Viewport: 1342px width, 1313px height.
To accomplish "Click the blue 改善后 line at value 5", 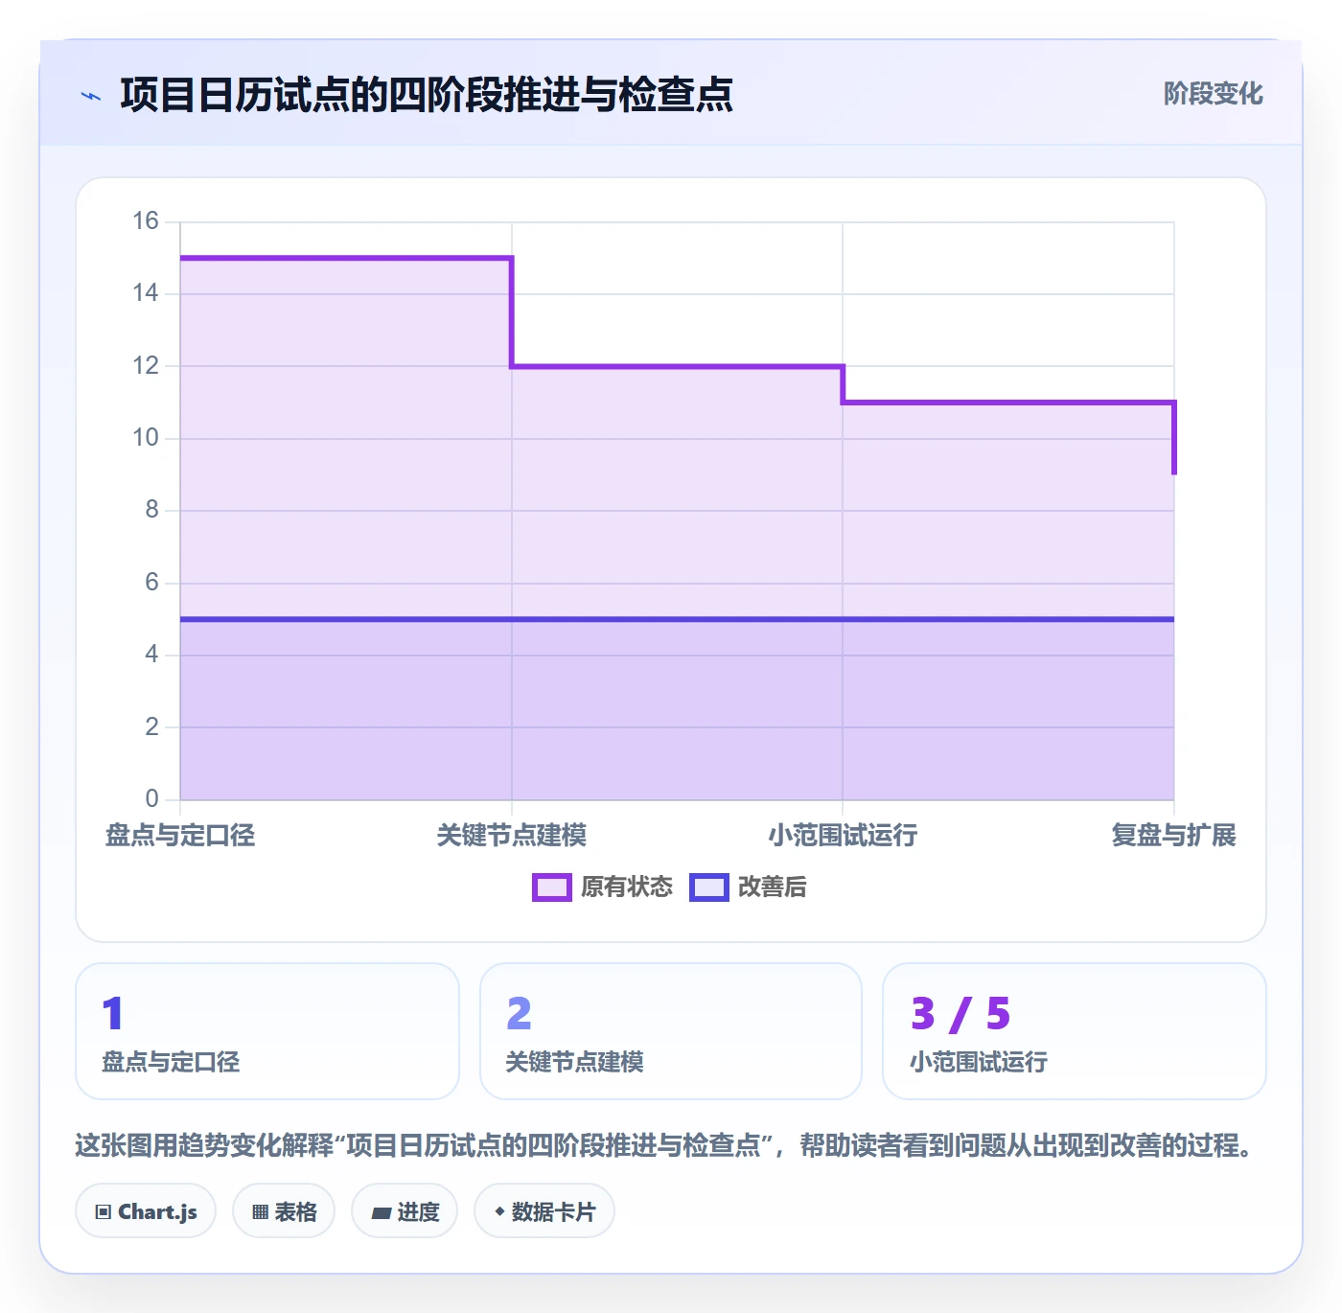I will coord(677,619).
